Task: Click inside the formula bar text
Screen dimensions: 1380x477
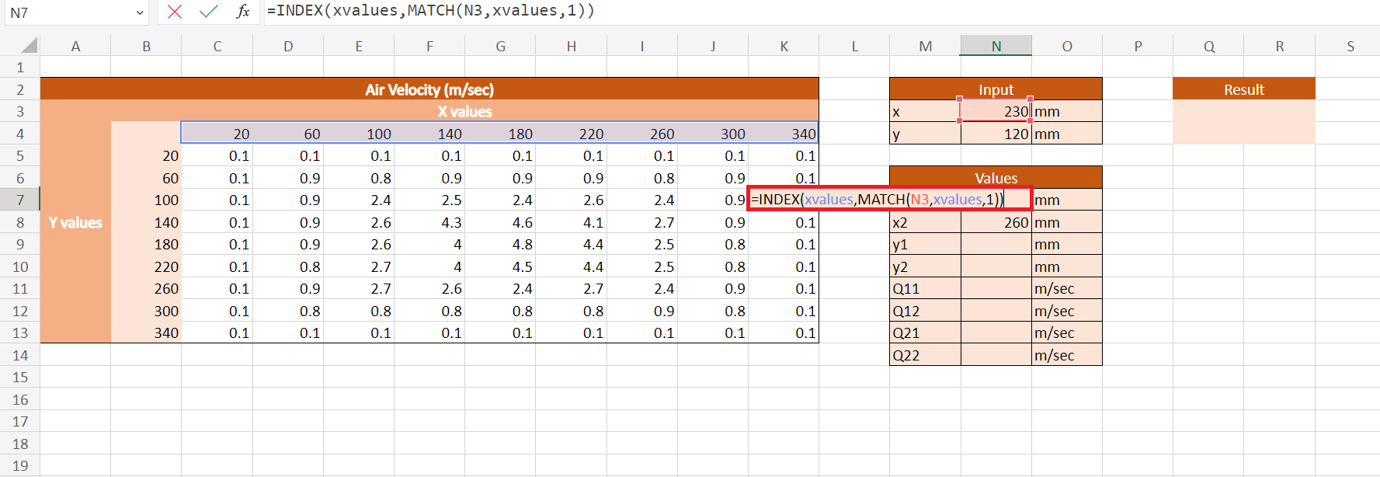Action: pos(699,11)
